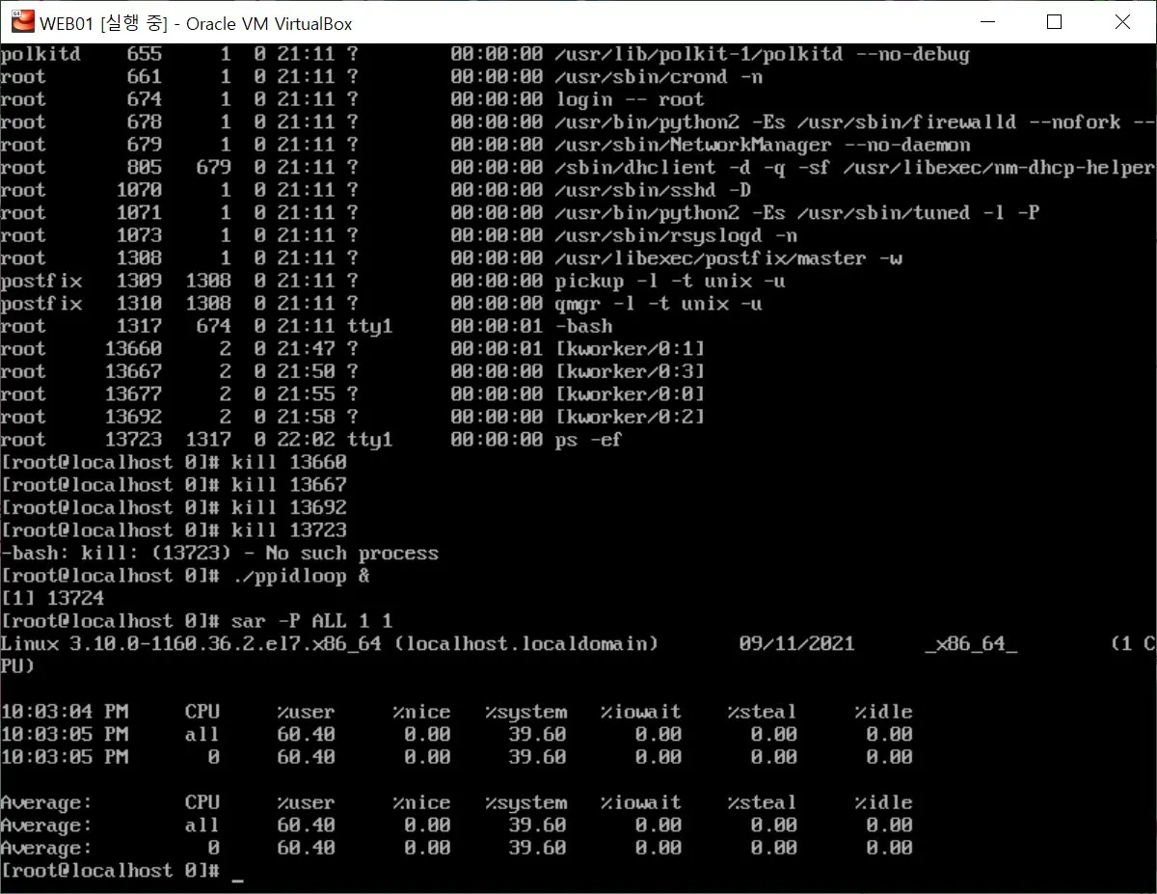Click PID 13660 in the process list

click(x=133, y=349)
